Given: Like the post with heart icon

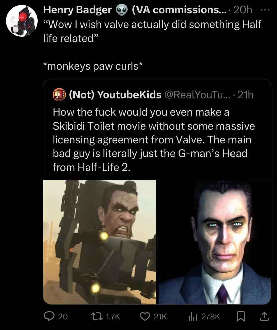Looking at the screenshot, I should coord(145,316).
